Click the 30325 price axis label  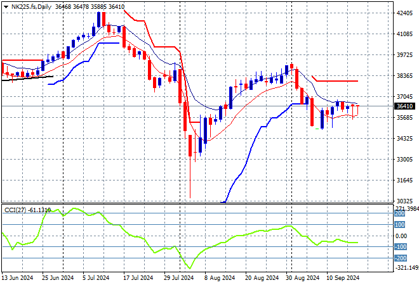coord(404,201)
